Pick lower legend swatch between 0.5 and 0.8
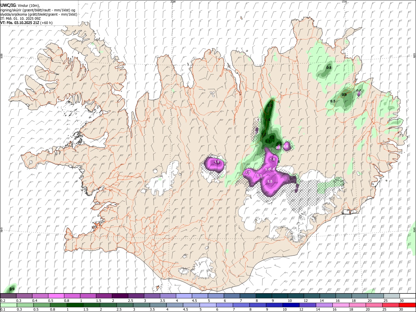This screenshot has height=312, width=416. click(x=42, y=305)
